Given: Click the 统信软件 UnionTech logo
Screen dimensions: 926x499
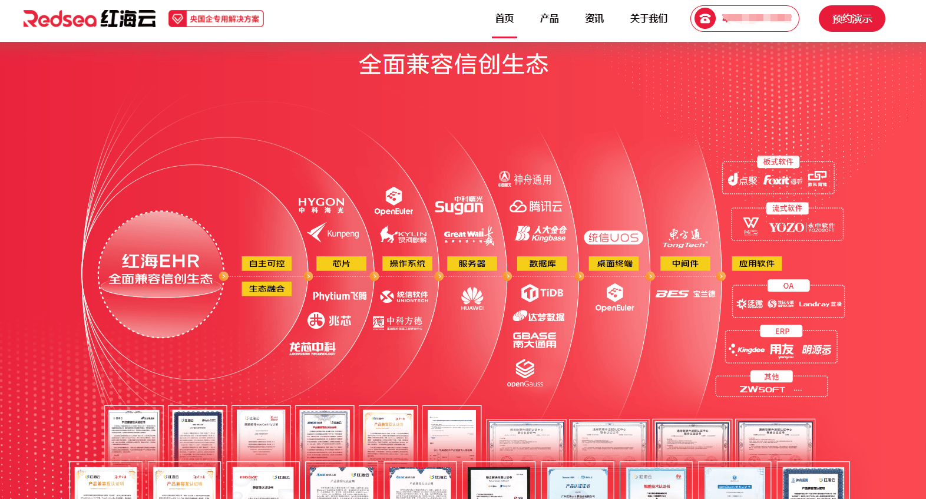Looking at the screenshot, I should coord(404,296).
